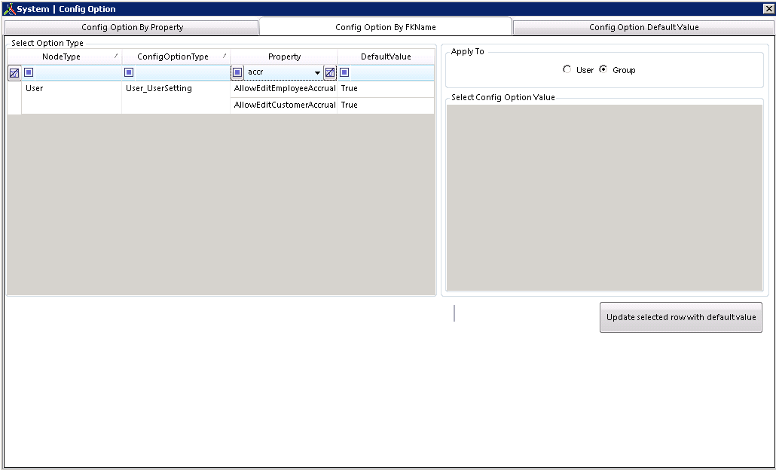The height and width of the screenshot is (470, 776).
Task: Switch to the Config Option By Property tab
Action: (x=131, y=26)
